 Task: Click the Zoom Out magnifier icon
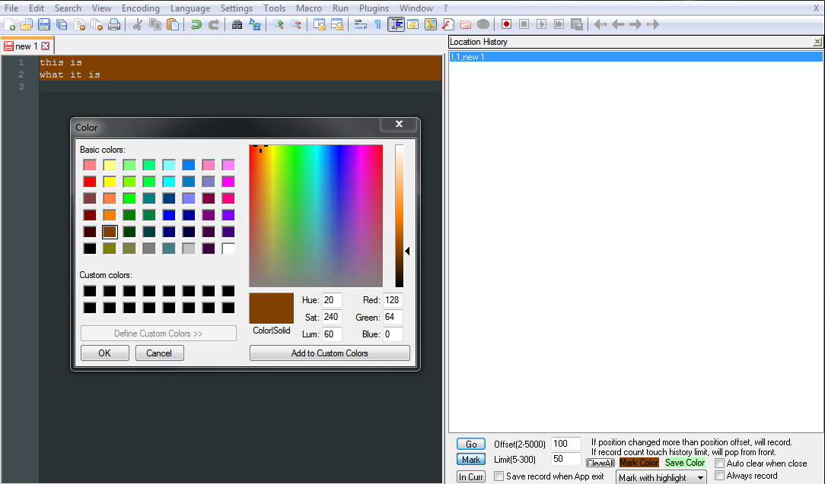click(296, 24)
